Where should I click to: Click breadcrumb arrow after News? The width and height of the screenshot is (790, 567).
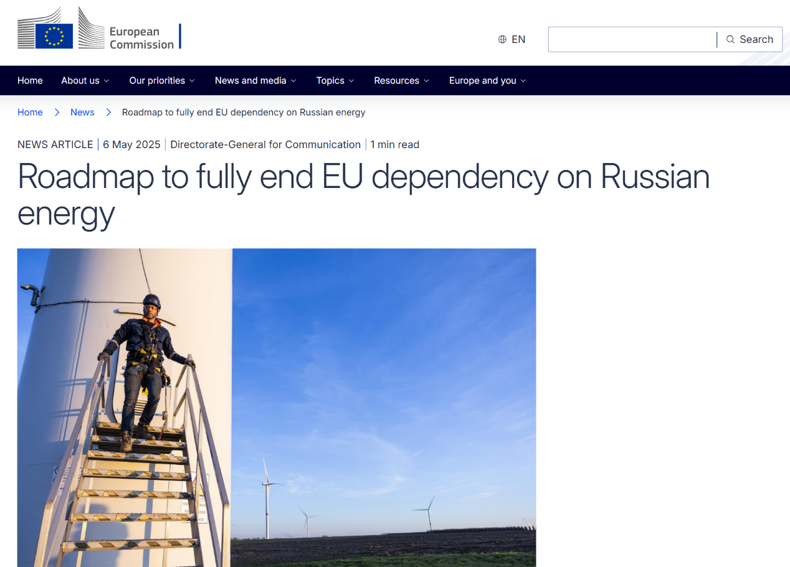[108, 112]
